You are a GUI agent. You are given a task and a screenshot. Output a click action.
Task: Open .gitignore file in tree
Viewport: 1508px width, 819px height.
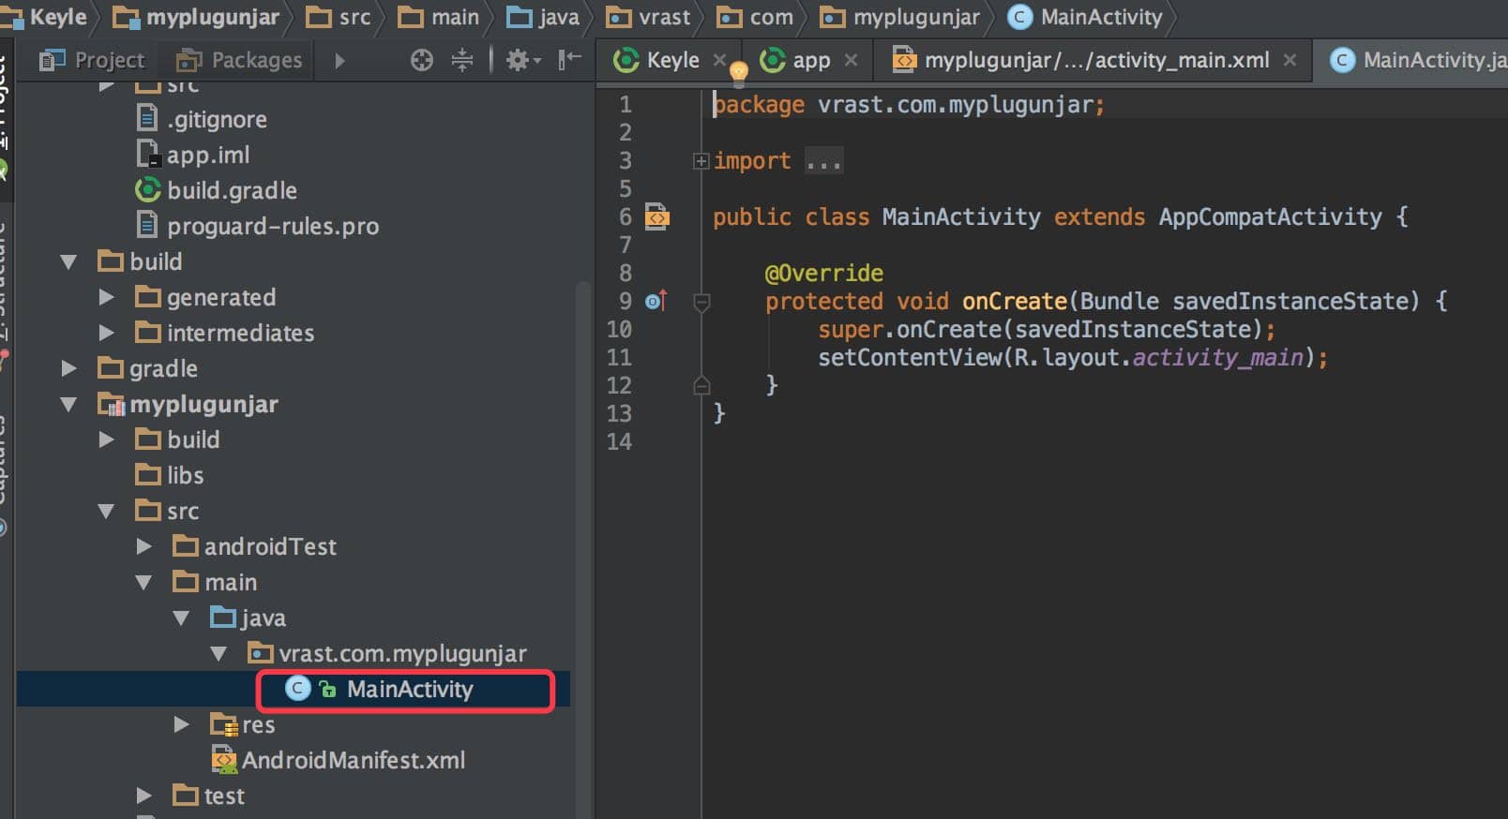pyautogui.click(x=202, y=119)
